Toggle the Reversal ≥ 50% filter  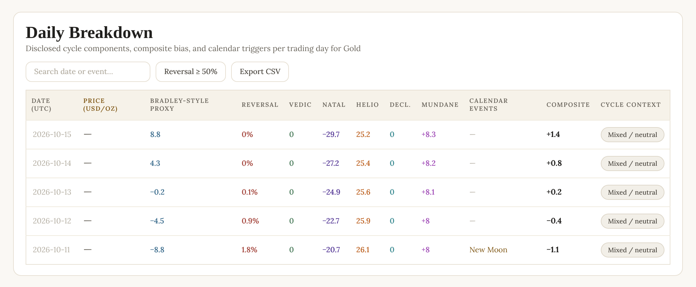pos(191,72)
